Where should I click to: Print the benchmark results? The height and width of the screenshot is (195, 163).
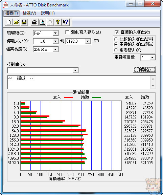tap(34, 22)
